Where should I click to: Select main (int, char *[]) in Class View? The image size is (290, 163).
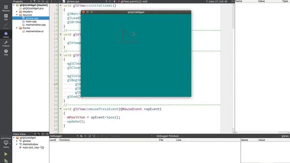(x=33, y=148)
